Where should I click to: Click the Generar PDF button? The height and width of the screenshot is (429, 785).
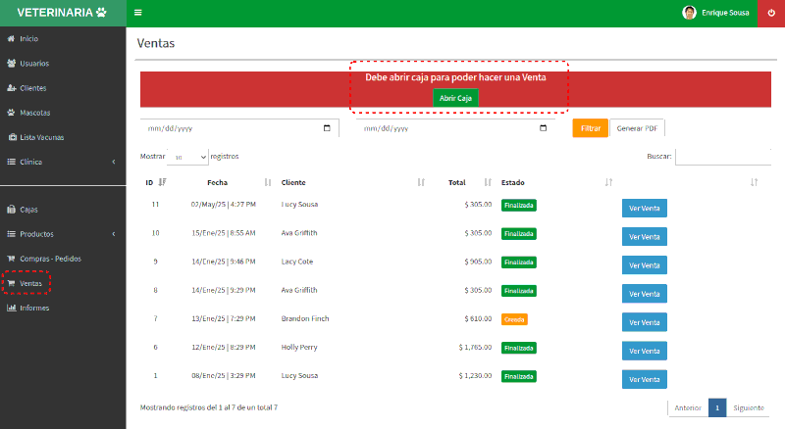point(636,128)
